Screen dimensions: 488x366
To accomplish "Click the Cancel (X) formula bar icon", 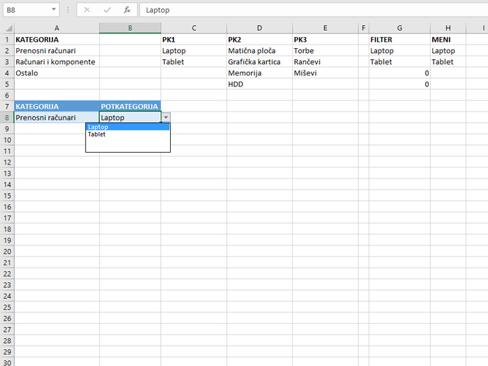I will pos(87,10).
